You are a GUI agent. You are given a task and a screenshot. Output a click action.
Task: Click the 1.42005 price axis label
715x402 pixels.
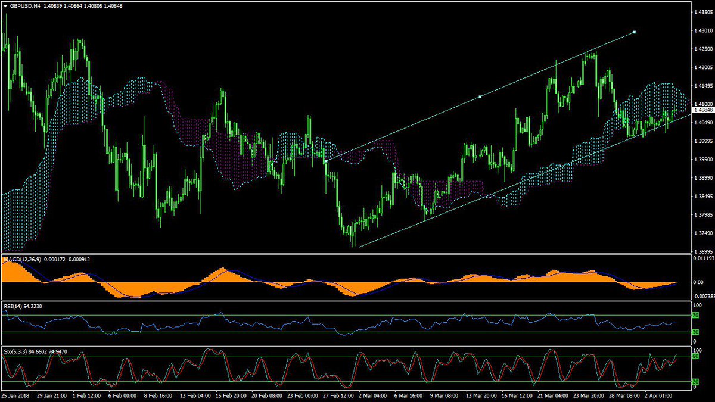pos(703,67)
